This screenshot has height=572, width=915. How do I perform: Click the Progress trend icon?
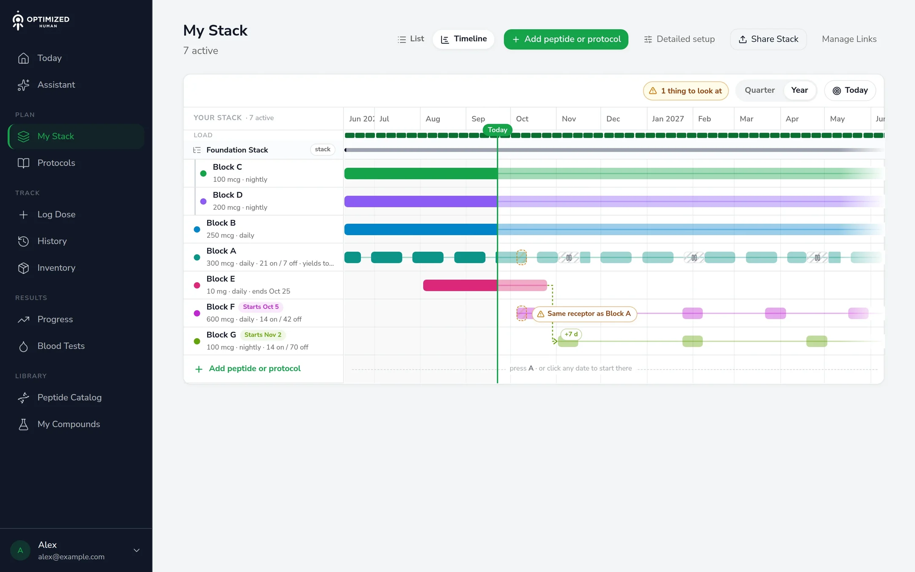tap(24, 319)
